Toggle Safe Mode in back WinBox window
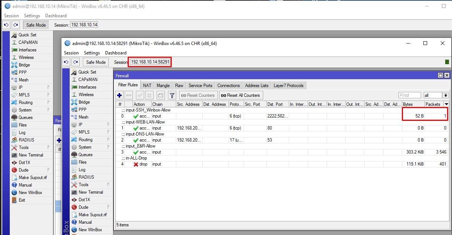The width and height of the screenshot is (452, 235). click(36, 25)
